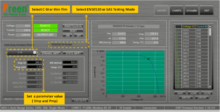Toggle the IV Enable button
The width and height of the screenshot is (220, 112).
pos(191,10)
